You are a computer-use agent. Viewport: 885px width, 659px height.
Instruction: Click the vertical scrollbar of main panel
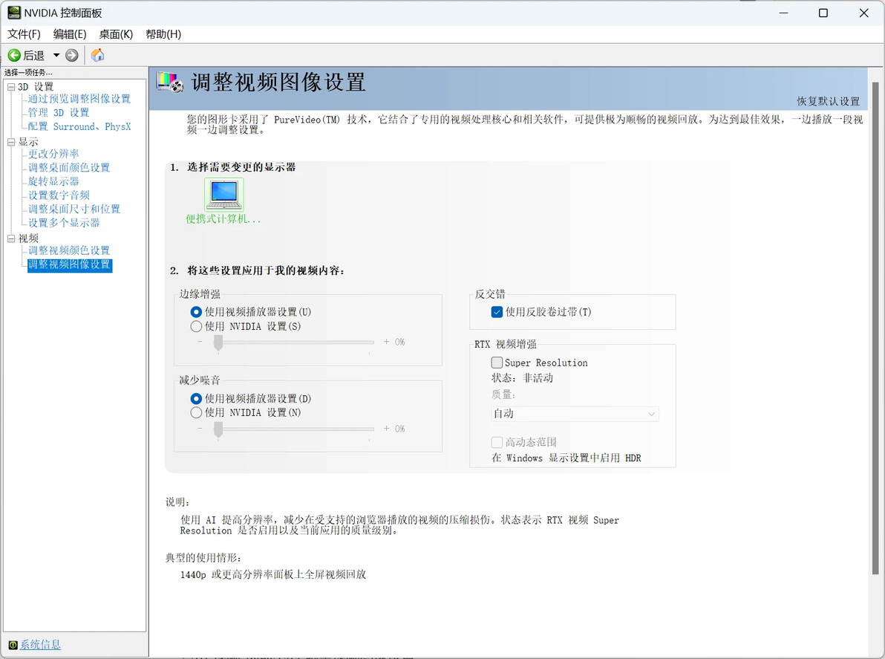[875, 328]
